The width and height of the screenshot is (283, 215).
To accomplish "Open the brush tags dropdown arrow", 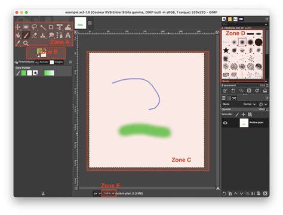I will pos(266,82).
